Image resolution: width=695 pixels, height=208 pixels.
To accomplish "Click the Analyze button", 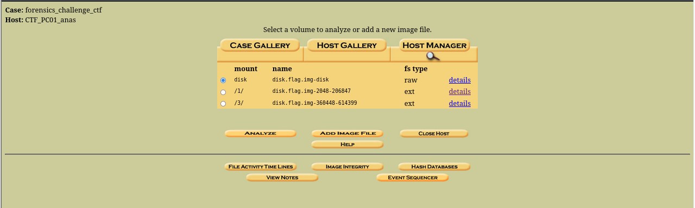I will point(261,133).
